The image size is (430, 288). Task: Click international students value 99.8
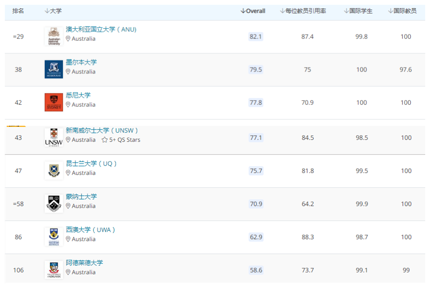click(361, 36)
